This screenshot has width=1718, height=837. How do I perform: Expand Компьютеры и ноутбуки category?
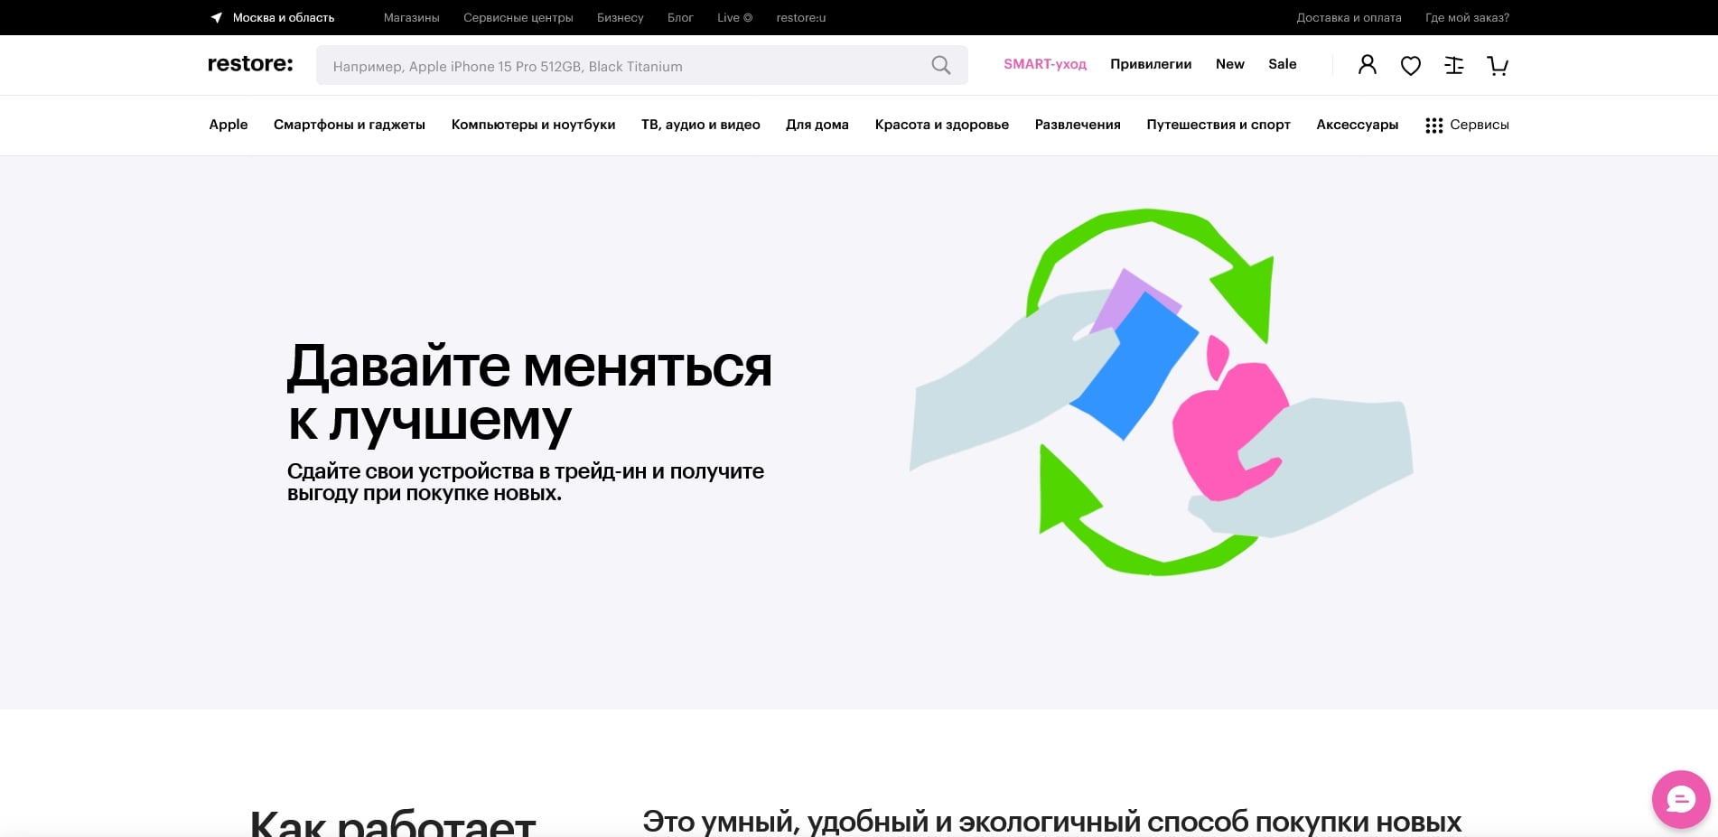click(x=533, y=125)
